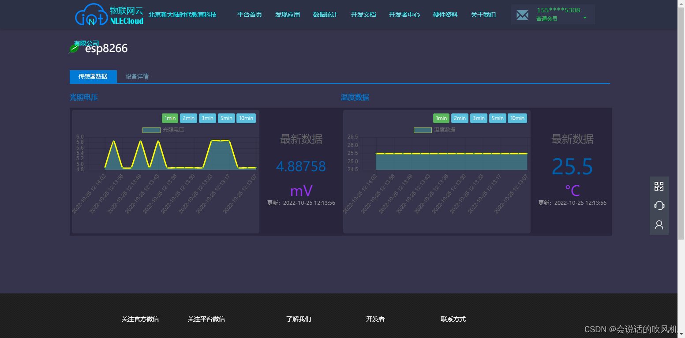The width and height of the screenshot is (685, 338).
Task: Open 硬件资料 in navigation
Action: coord(445,15)
